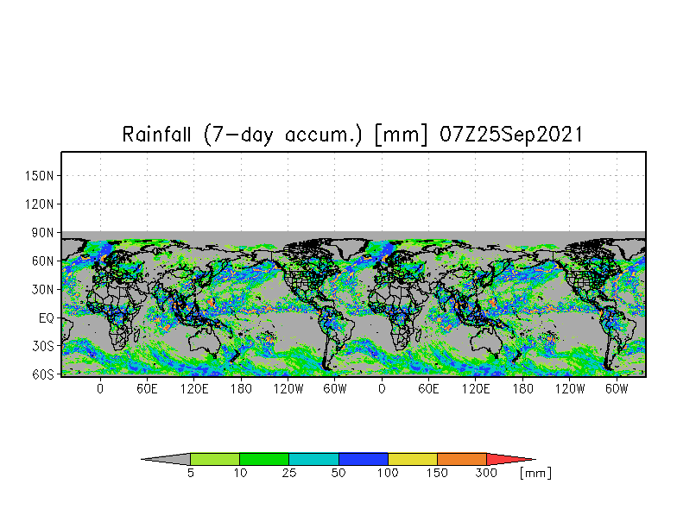Choose the cyan 25–50 mm legend swatch

click(x=314, y=459)
